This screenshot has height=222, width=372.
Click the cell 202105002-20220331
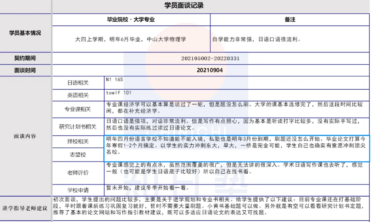[x=211, y=58]
